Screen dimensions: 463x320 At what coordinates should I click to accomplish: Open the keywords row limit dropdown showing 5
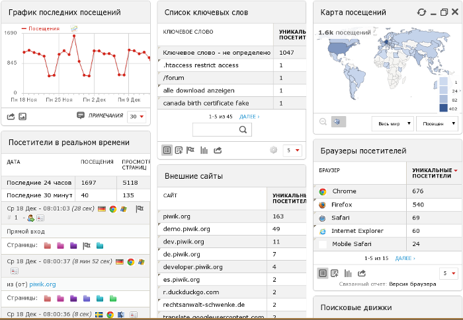click(292, 150)
